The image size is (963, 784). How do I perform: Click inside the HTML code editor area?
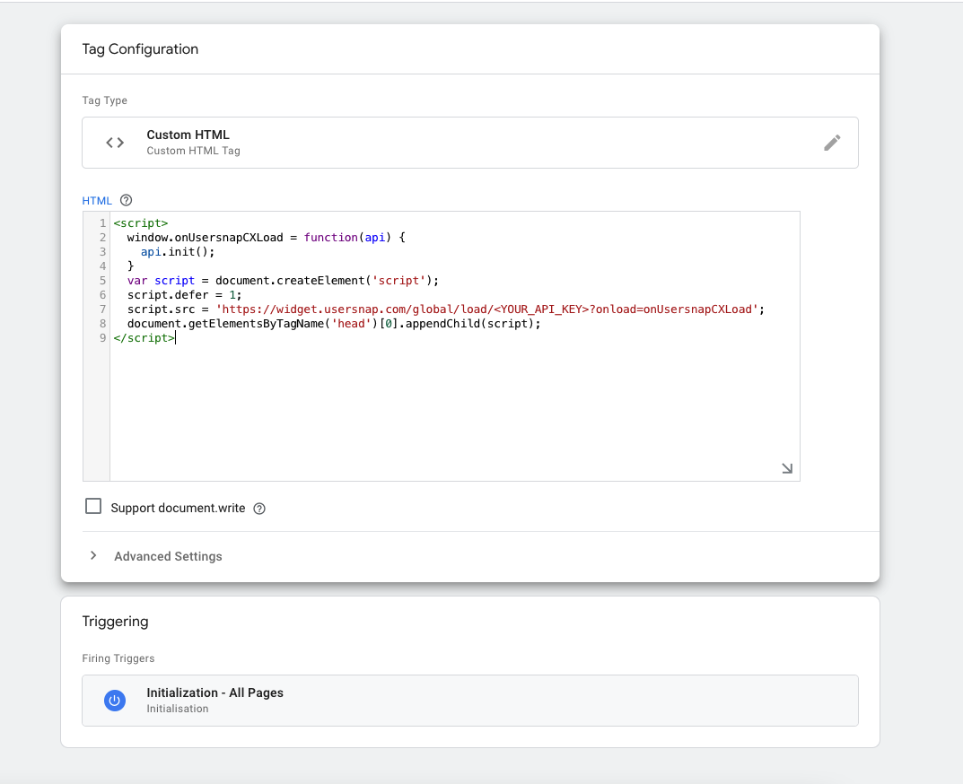point(454,346)
